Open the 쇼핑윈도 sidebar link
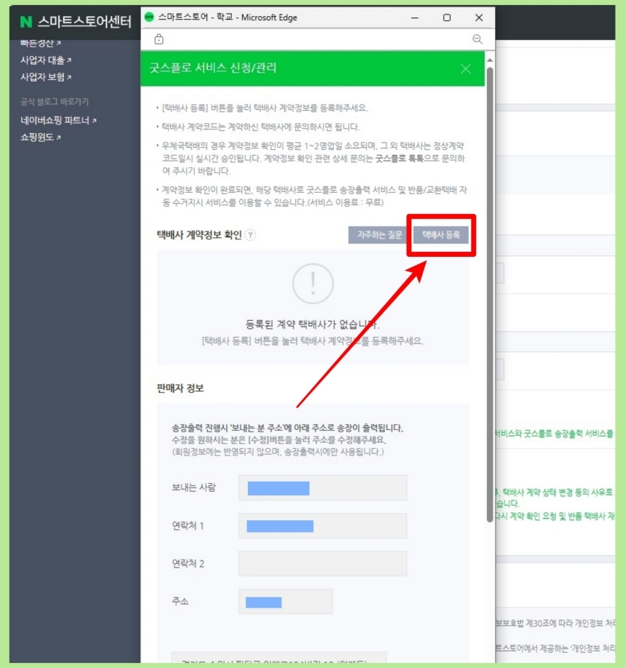Screen dimensions: 625x668 pyautogui.click(x=41, y=138)
